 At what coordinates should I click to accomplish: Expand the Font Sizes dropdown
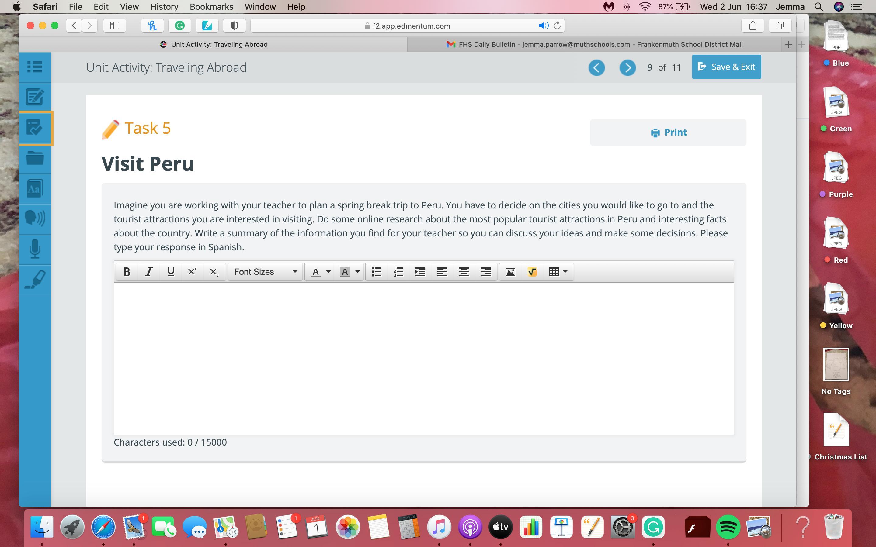point(265,272)
